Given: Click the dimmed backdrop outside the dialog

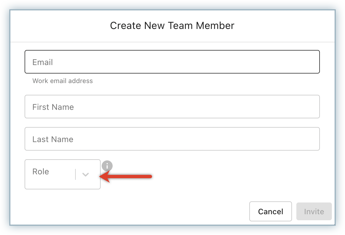Looking at the screenshot, I should pos(340,117).
